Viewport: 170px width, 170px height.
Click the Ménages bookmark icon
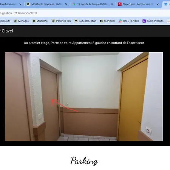[15, 21]
